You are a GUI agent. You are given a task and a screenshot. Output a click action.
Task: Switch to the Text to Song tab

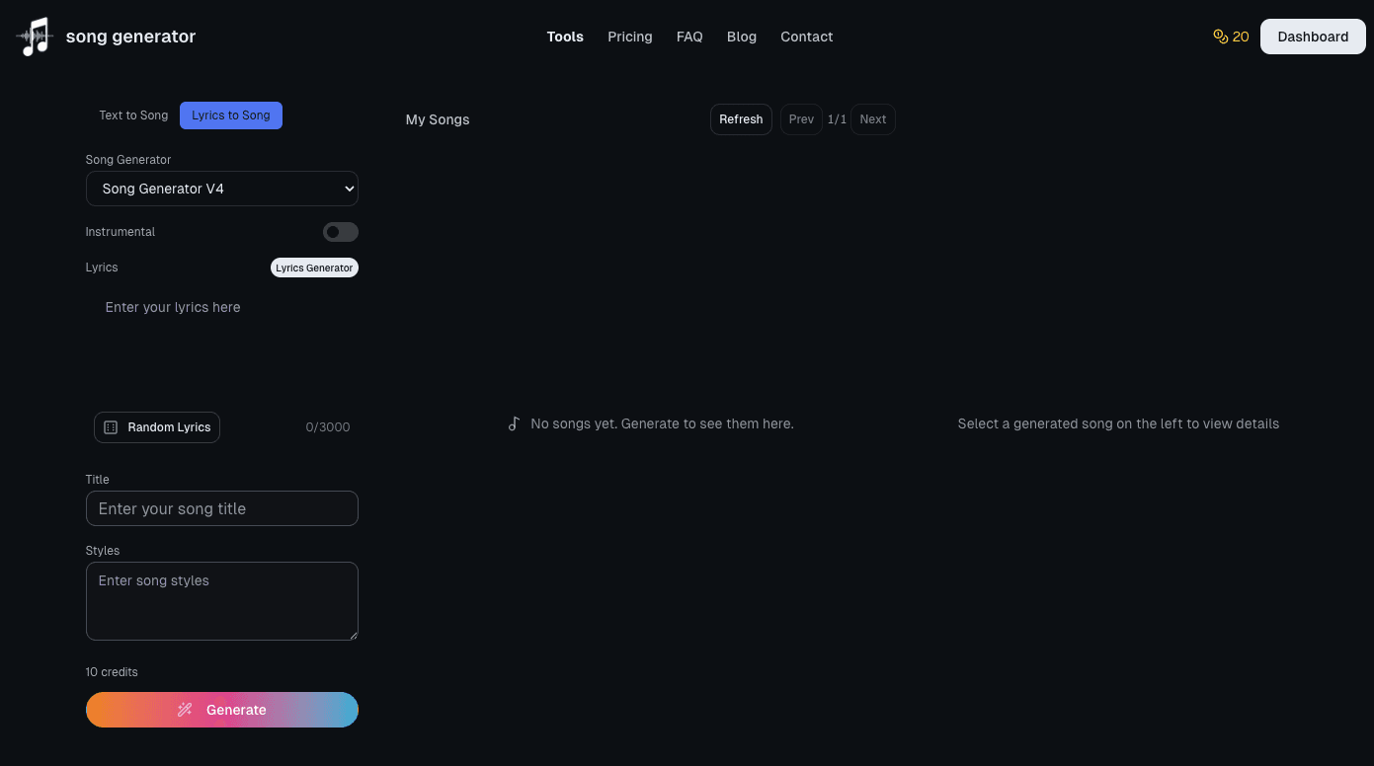[133, 115]
